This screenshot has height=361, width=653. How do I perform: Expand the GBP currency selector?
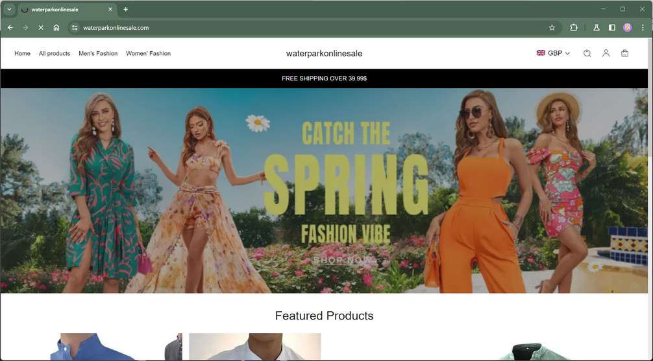tap(553, 52)
